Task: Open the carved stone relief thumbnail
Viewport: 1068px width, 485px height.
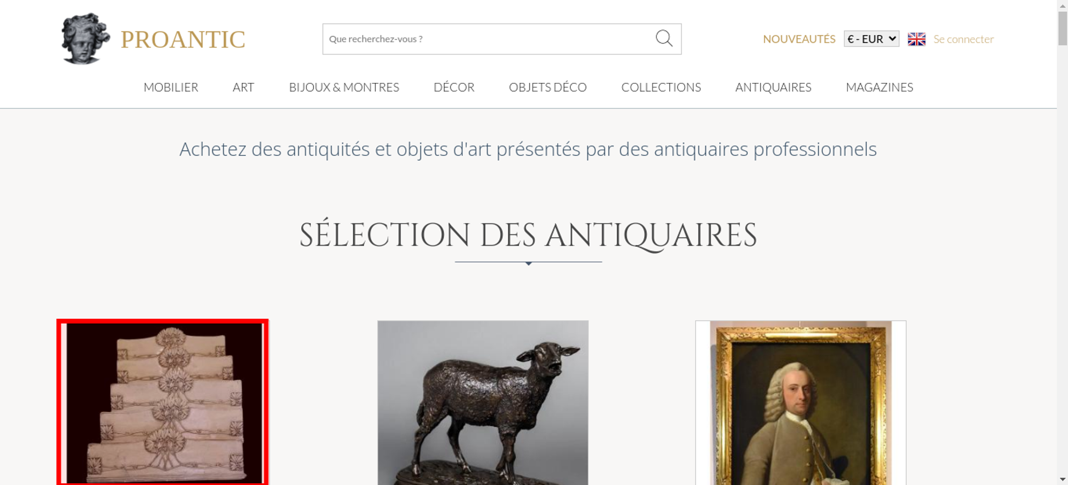Action: coord(162,402)
